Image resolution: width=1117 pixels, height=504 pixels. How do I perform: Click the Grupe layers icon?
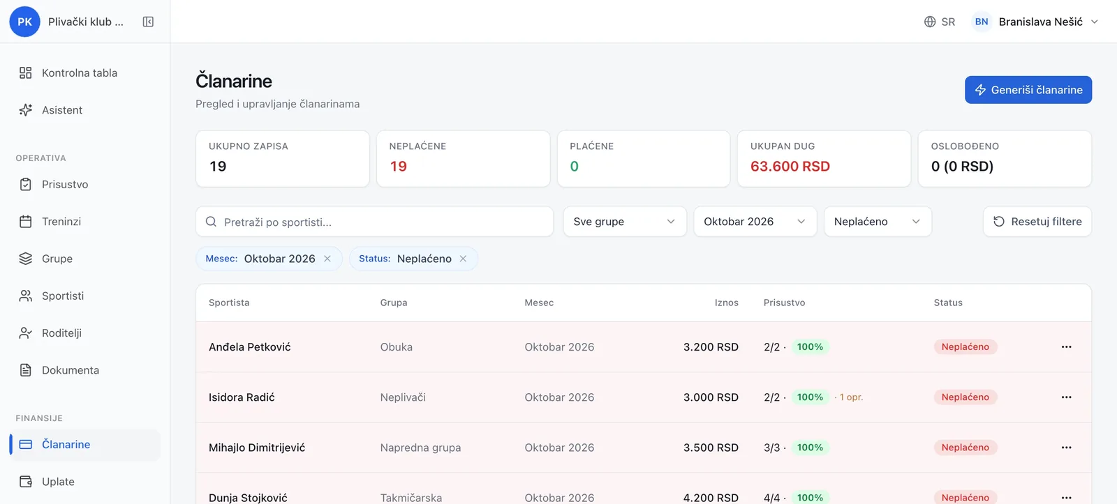[x=26, y=259]
